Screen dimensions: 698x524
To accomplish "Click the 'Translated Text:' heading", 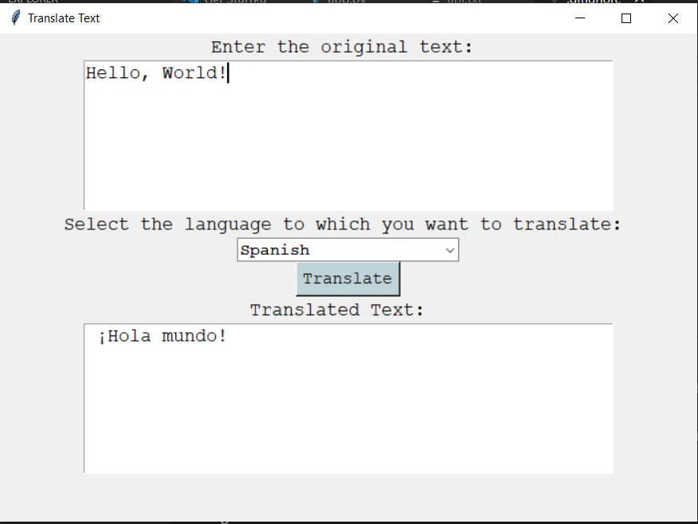I will pos(338,310).
